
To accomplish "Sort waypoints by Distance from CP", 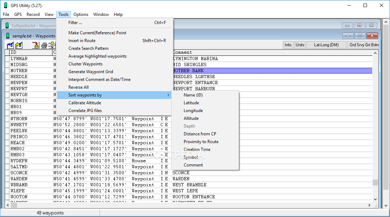I will click(x=205, y=134).
